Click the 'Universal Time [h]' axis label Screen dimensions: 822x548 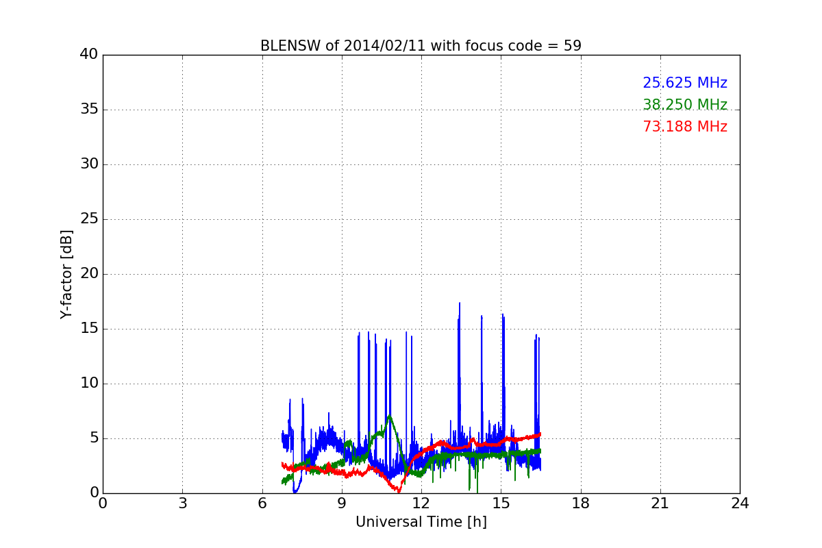click(x=421, y=522)
